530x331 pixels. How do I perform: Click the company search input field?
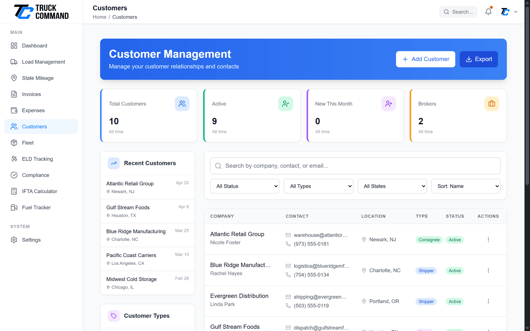[355, 166]
